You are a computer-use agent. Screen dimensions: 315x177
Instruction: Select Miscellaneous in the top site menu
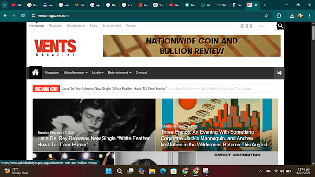coord(76,26)
